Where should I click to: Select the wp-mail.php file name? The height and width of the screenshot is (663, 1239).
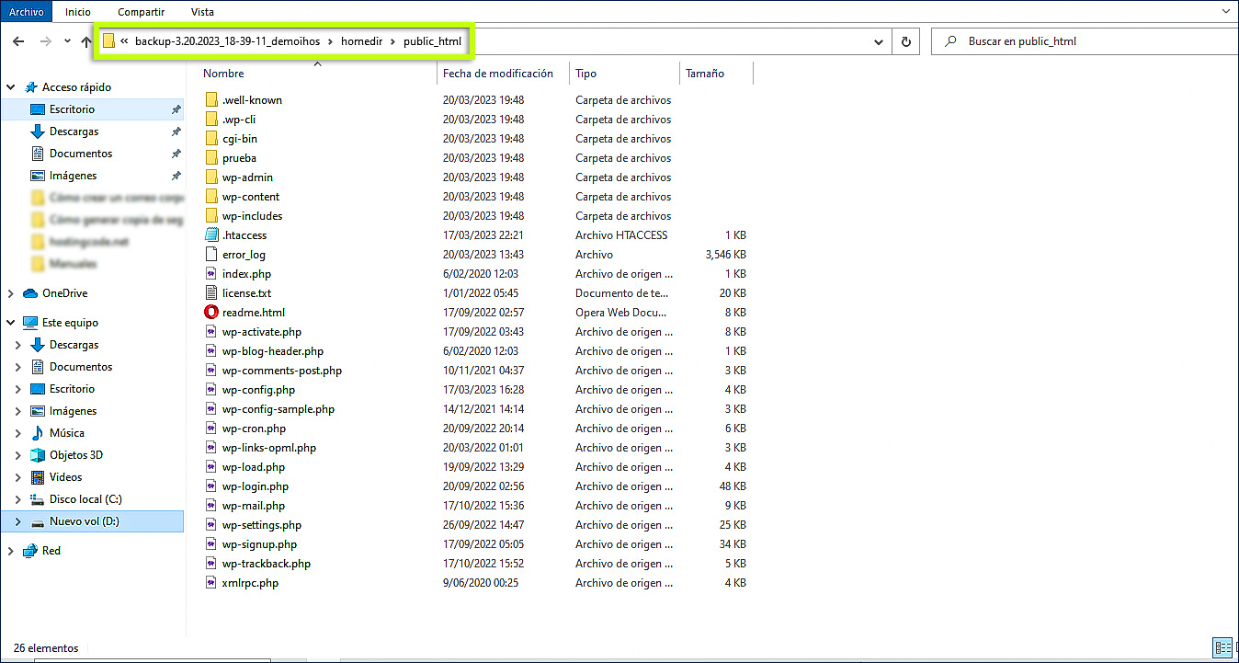(254, 505)
